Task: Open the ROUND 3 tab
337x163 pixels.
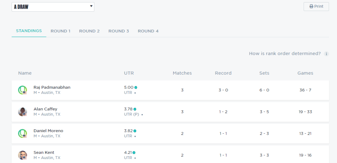Action: point(119,31)
